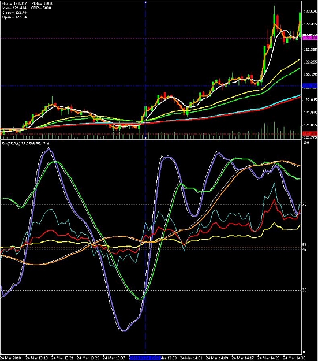
Task: Click the "24 Mar 14:25" time label
Action: [268, 358]
